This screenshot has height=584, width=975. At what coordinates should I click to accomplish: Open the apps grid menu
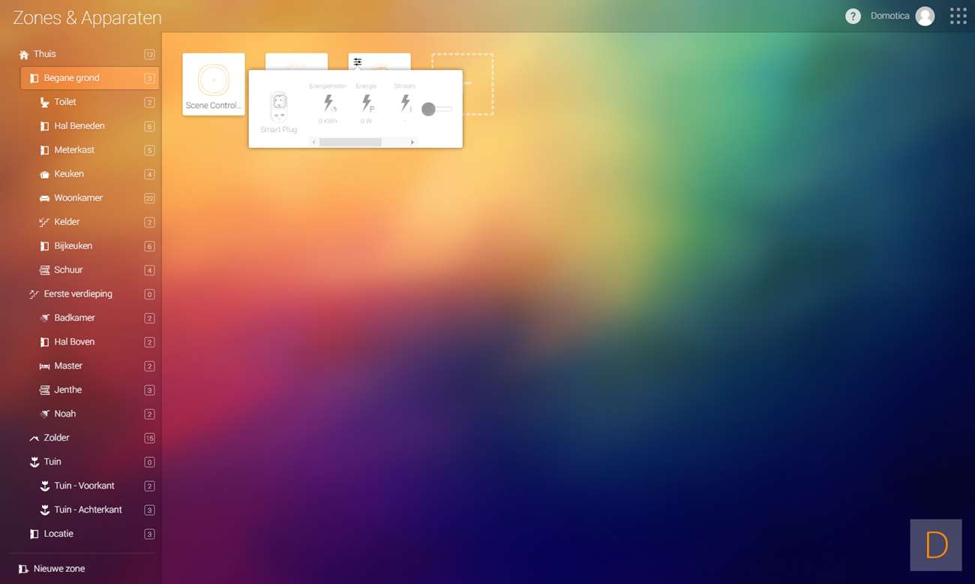pos(958,17)
